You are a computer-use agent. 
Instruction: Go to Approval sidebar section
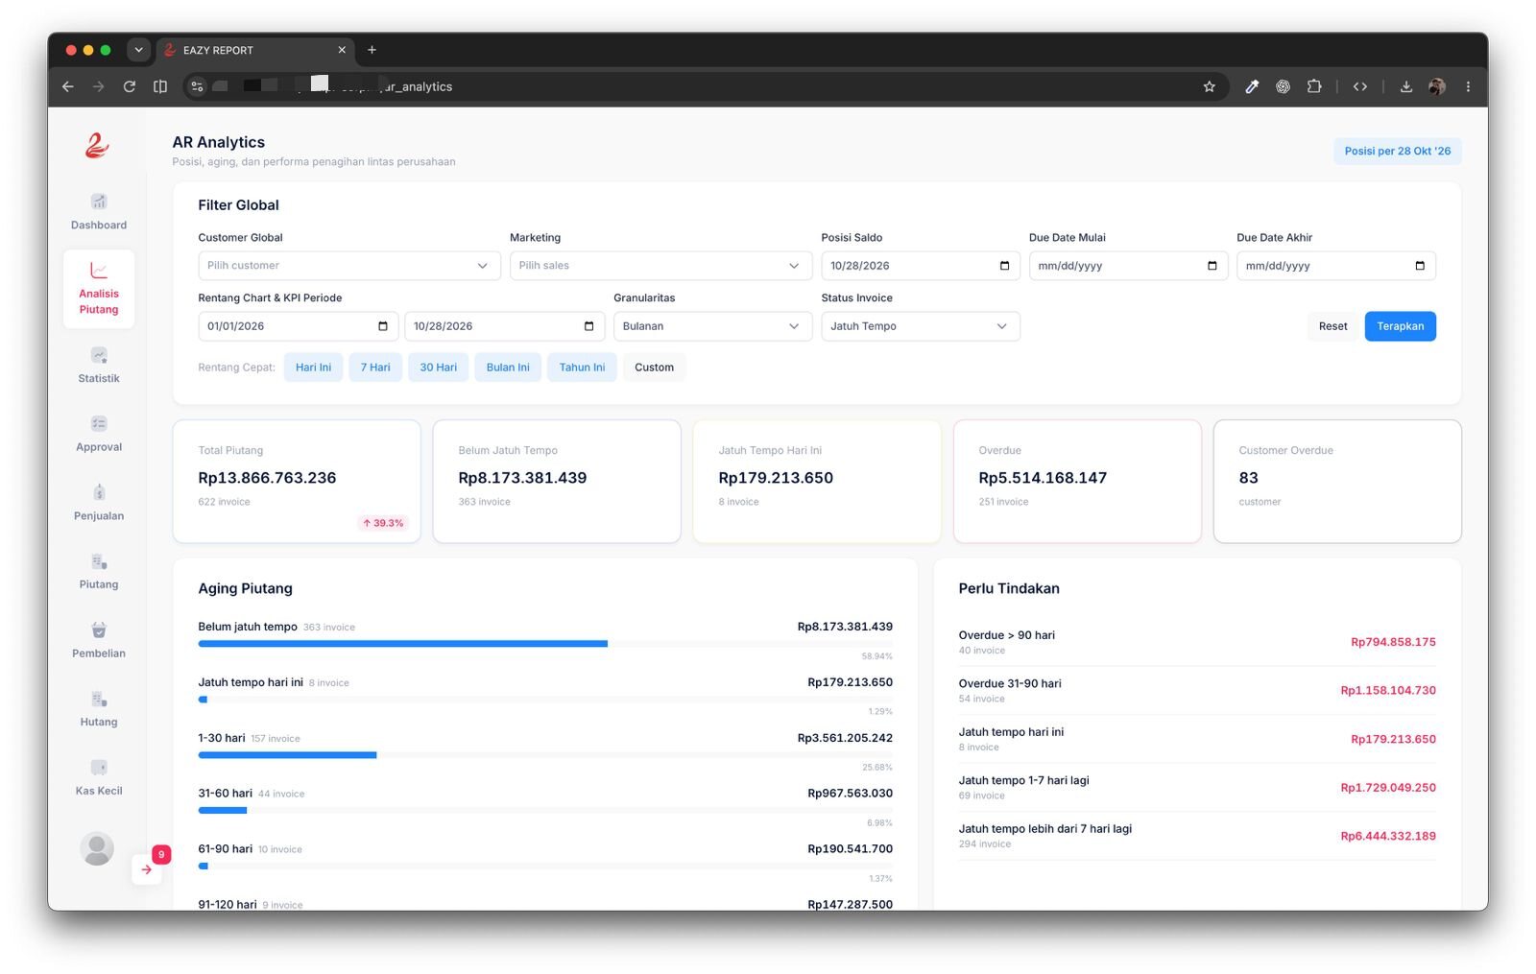[x=99, y=435]
